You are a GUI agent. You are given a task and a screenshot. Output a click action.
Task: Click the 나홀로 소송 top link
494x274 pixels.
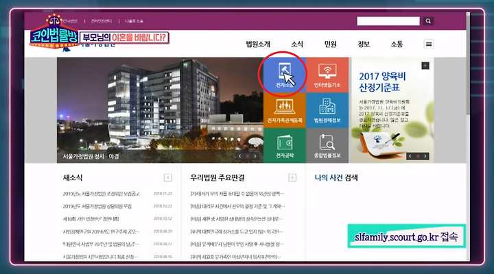[x=134, y=21]
